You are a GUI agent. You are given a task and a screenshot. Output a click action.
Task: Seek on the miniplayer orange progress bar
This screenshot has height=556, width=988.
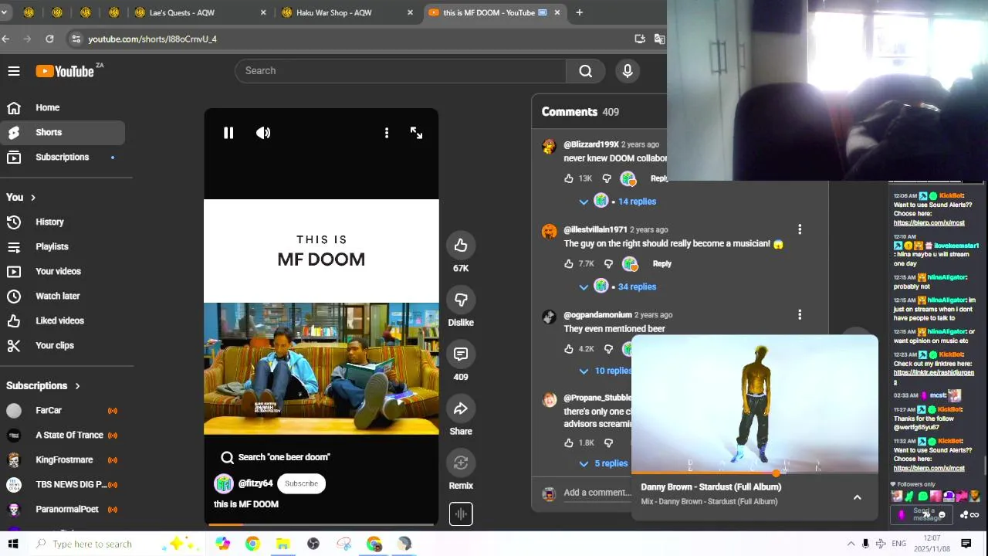coord(755,473)
